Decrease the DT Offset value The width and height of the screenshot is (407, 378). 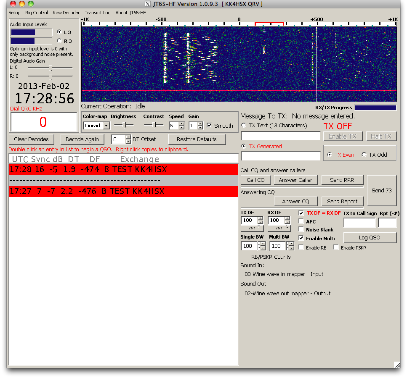[x=128, y=142]
